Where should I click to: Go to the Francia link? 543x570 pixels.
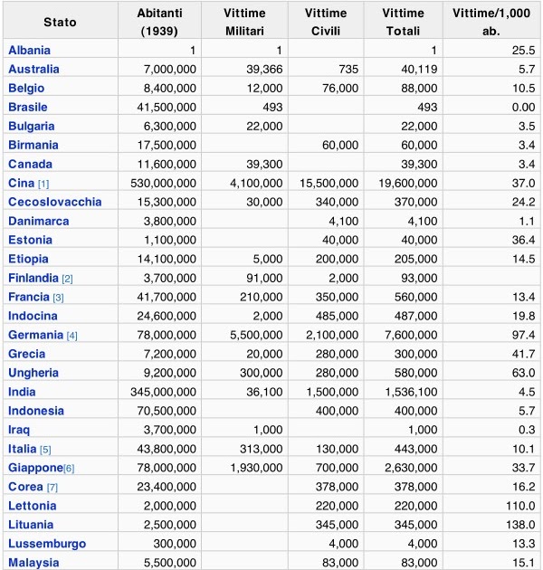pos(28,297)
